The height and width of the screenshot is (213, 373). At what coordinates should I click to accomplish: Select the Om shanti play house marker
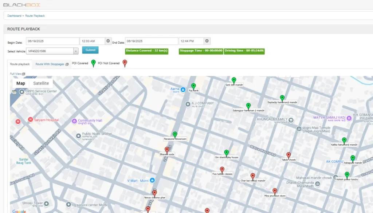coord(226,153)
